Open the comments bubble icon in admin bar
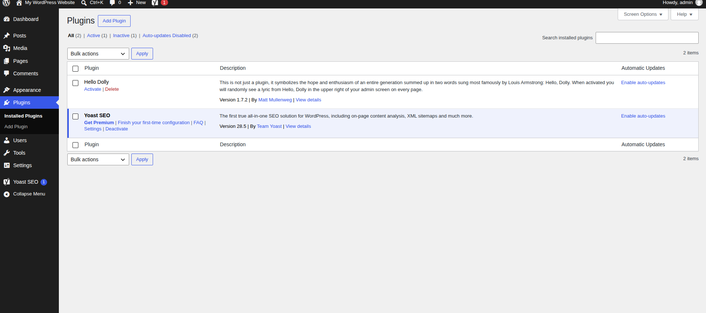706x313 pixels. click(112, 3)
